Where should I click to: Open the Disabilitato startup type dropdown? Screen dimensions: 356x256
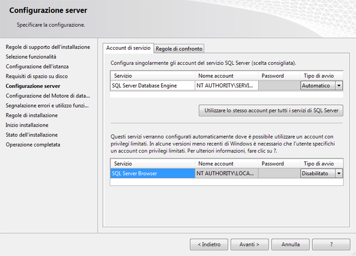339,173
